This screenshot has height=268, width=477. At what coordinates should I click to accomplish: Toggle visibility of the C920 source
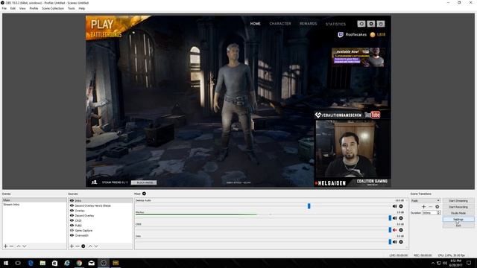pyautogui.click(x=72, y=220)
